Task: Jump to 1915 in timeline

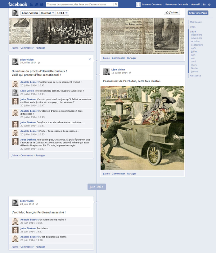Action: tap(193, 27)
